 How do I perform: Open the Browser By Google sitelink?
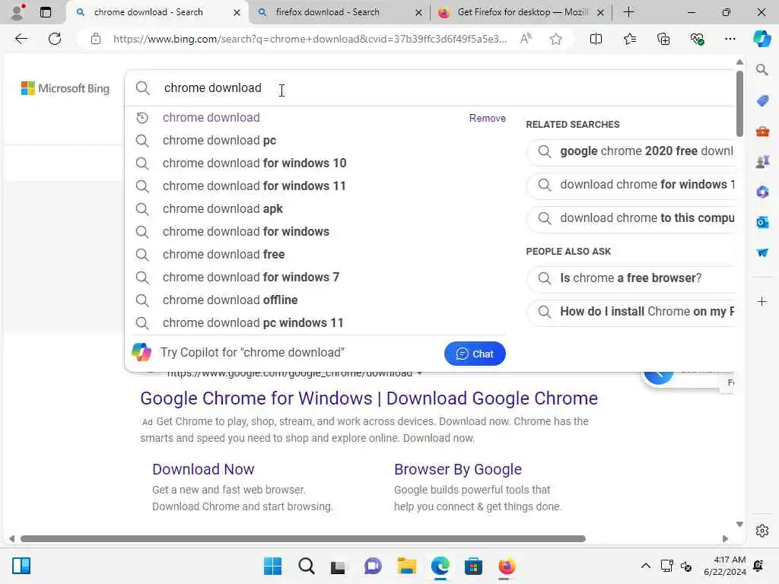click(457, 468)
